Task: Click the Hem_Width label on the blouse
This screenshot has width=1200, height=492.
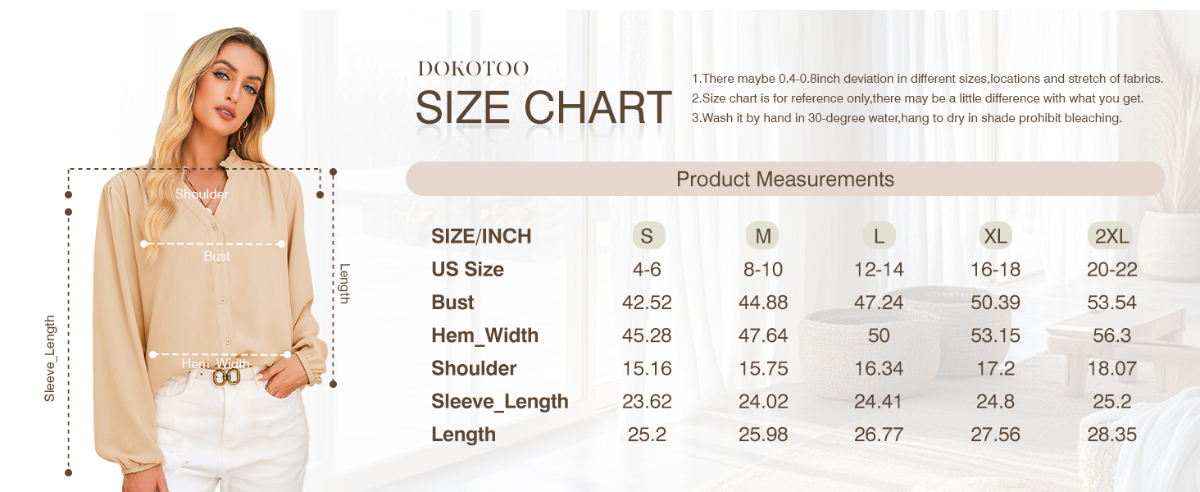Action: 216,364
